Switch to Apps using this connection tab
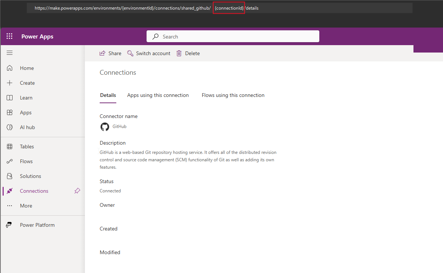443x273 pixels. coord(158,95)
